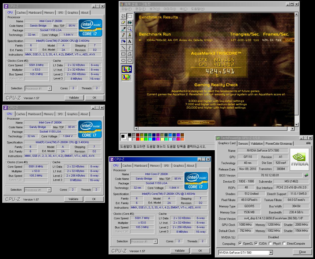Open Mainboard tab in the 5581.9 MHz CPU-Z

[x=34, y=114]
